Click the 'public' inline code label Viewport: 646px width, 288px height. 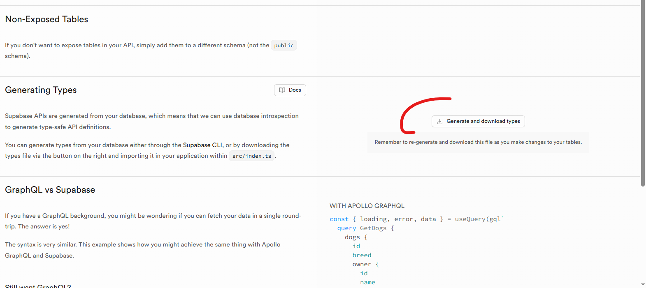(284, 45)
